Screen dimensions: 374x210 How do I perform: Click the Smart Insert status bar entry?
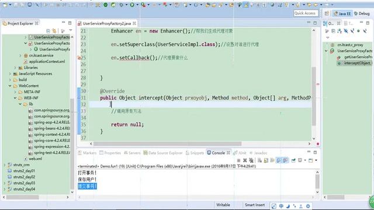coord(255,205)
